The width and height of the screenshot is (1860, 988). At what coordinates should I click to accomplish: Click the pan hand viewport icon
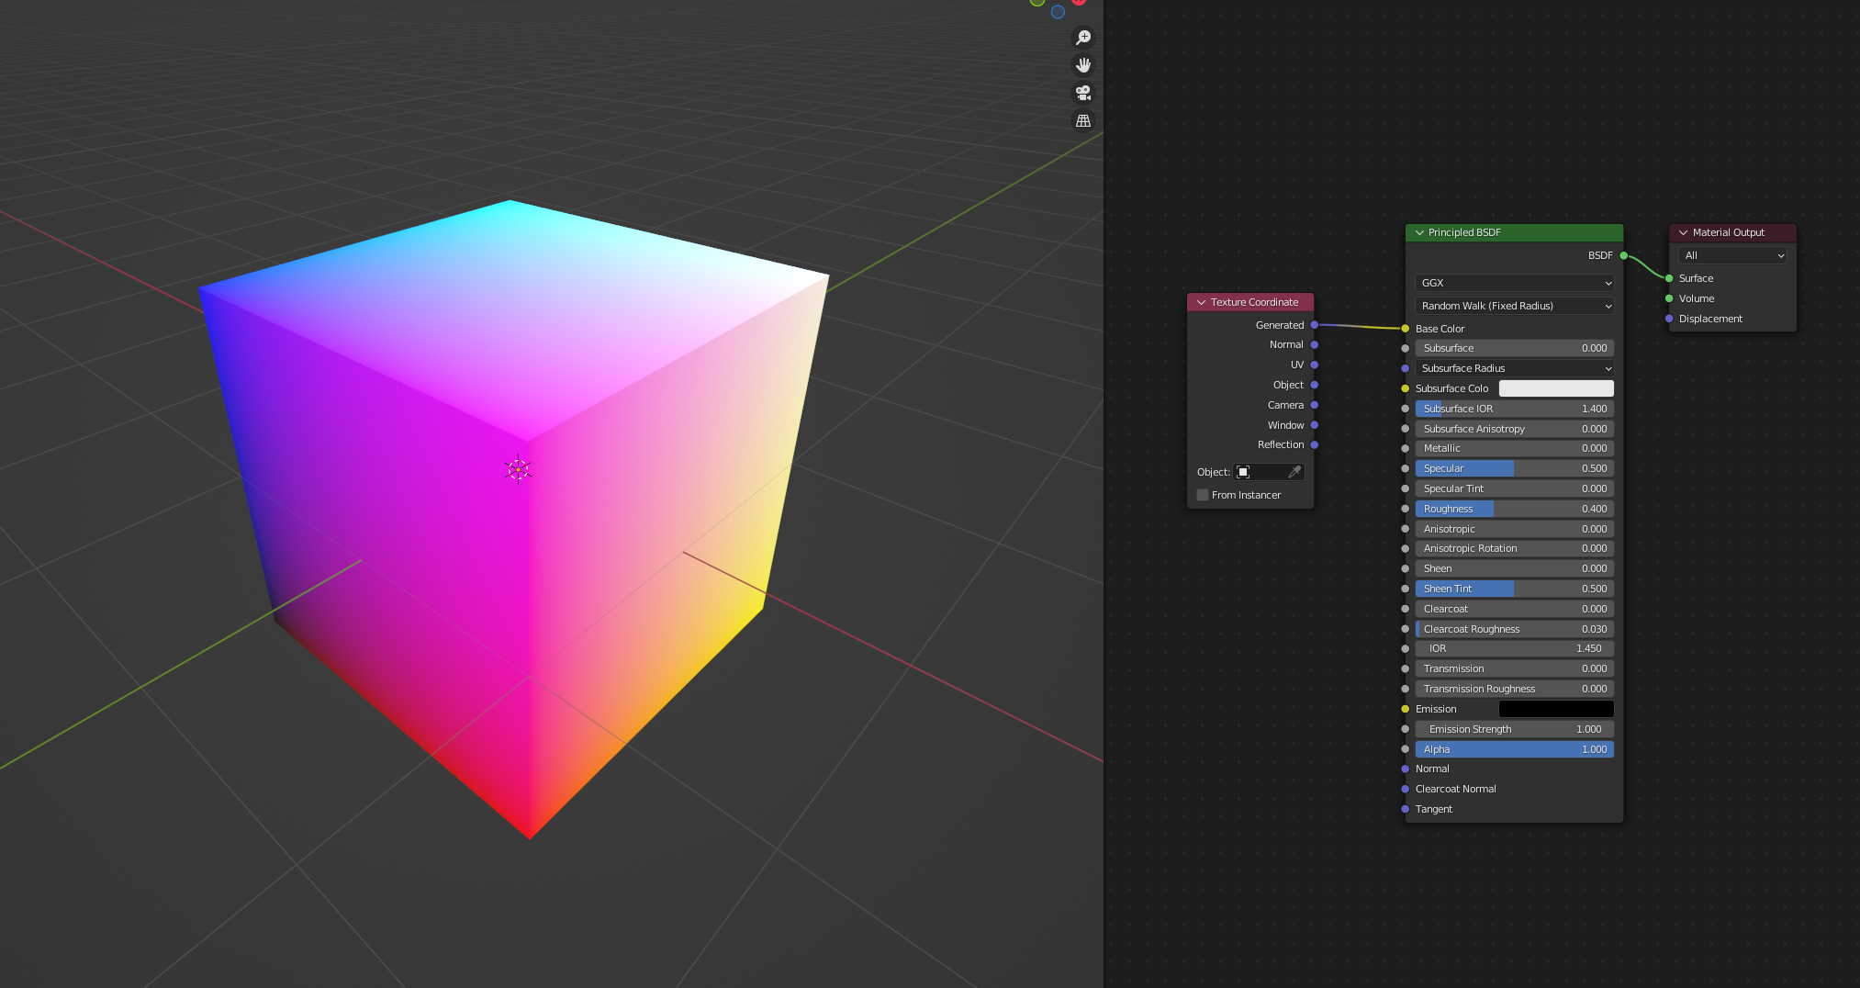[1083, 65]
